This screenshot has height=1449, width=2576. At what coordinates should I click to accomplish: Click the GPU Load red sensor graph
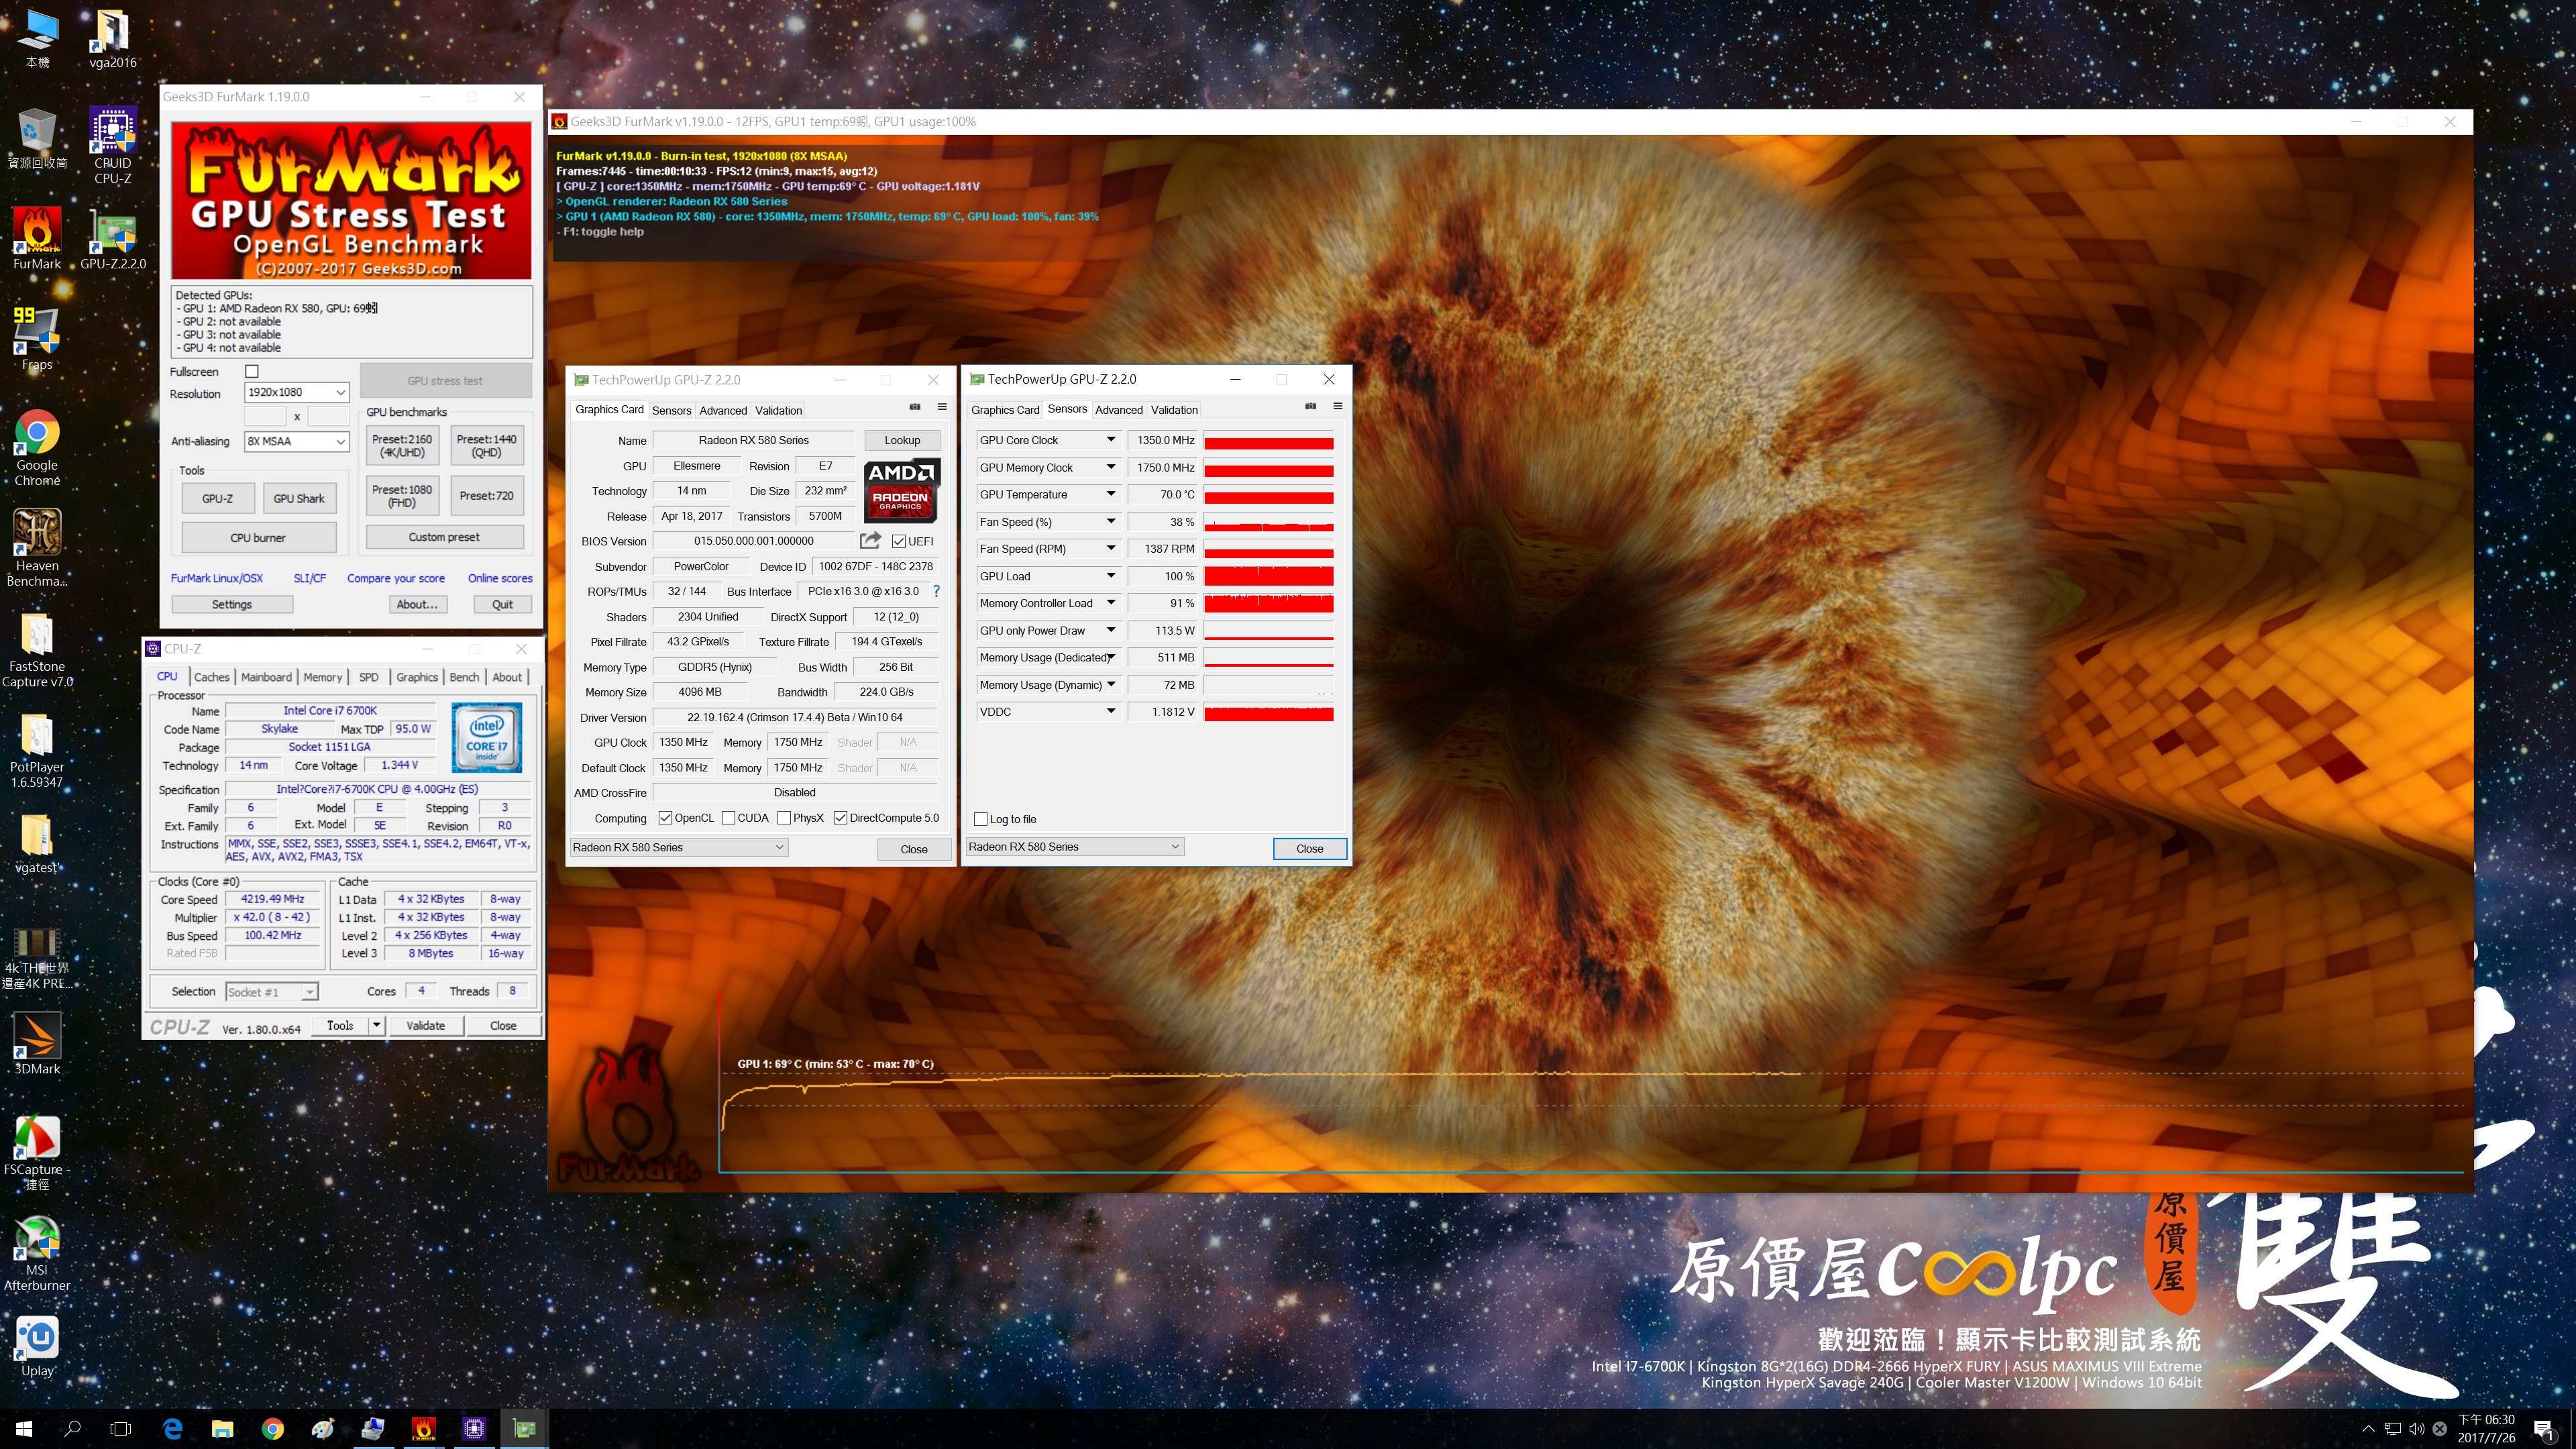[1269, 576]
